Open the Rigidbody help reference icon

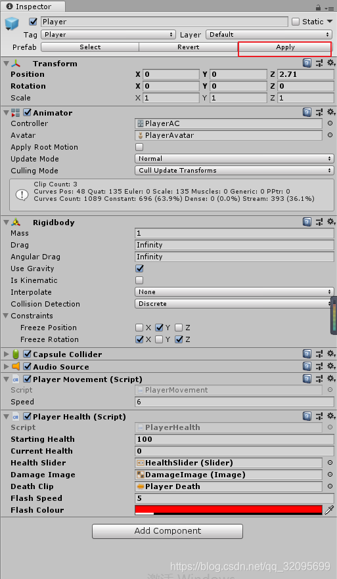307,222
